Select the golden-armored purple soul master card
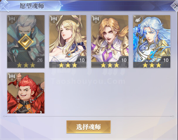Viewport: 178px width, 140px height. [x=110, y=41]
